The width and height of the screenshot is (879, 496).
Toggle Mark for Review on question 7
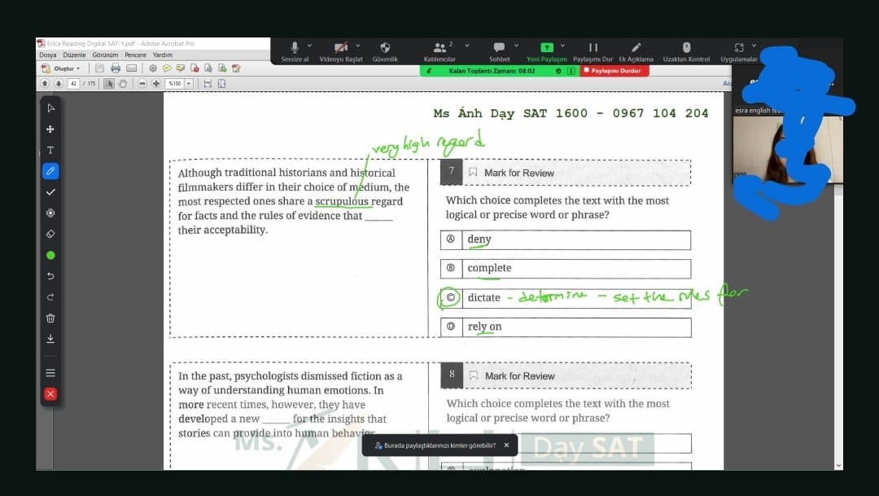pyautogui.click(x=512, y=173)
